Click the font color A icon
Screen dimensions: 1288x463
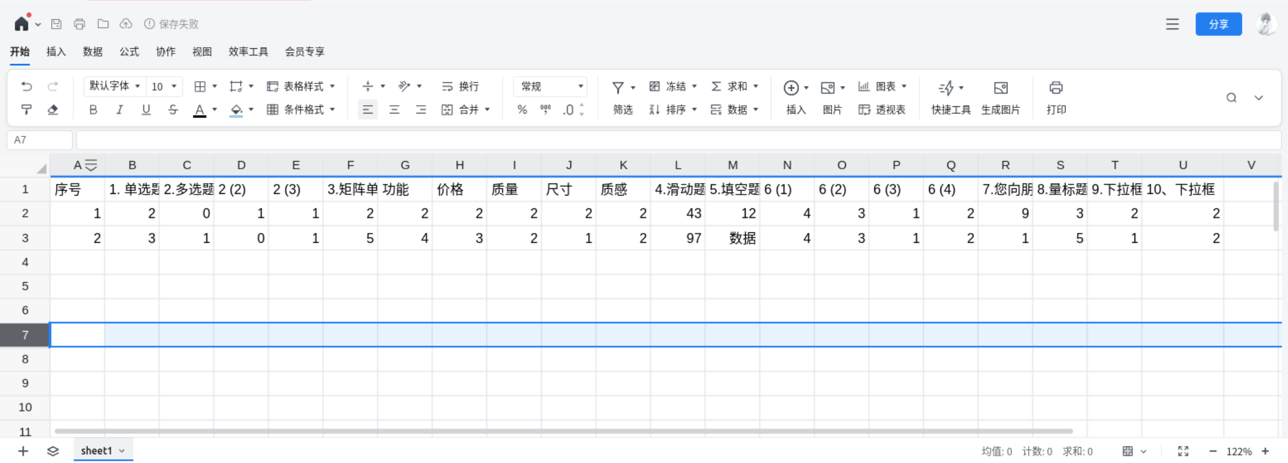tap(200, 110)
